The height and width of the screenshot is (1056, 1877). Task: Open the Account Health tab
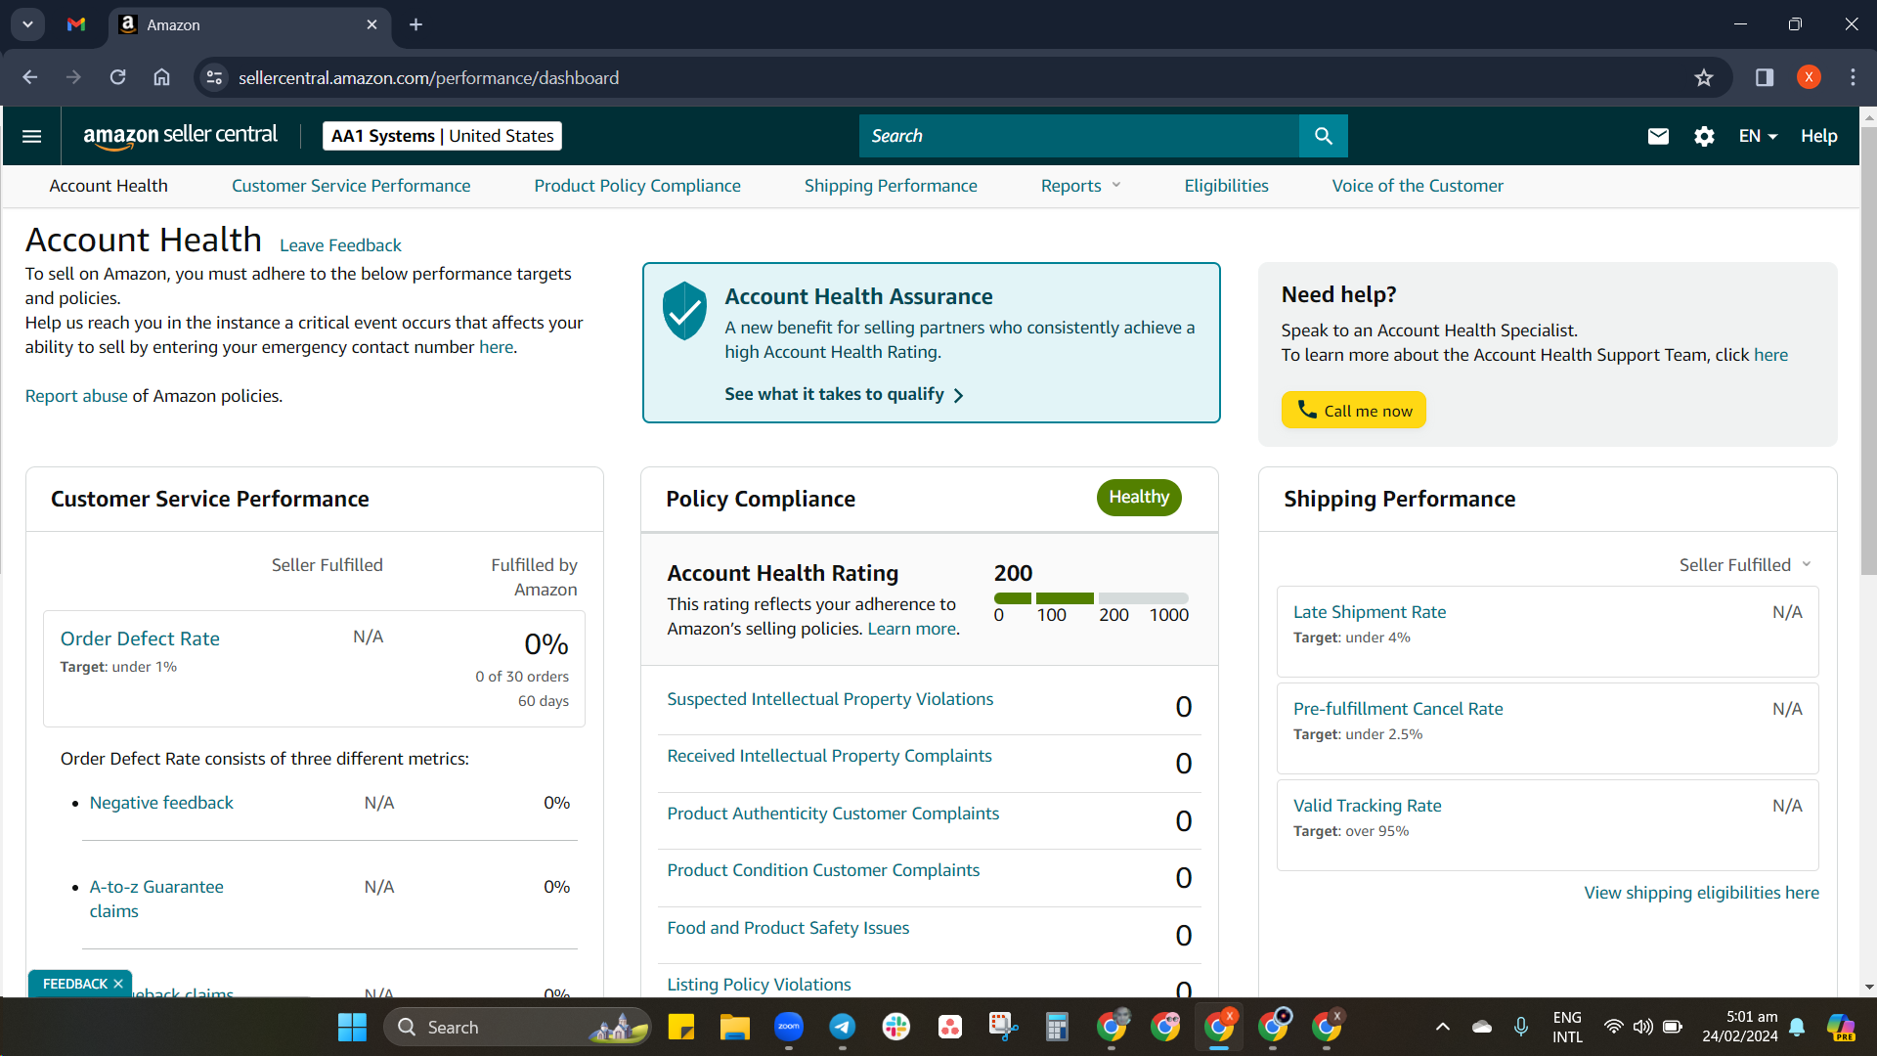point(109,186)
